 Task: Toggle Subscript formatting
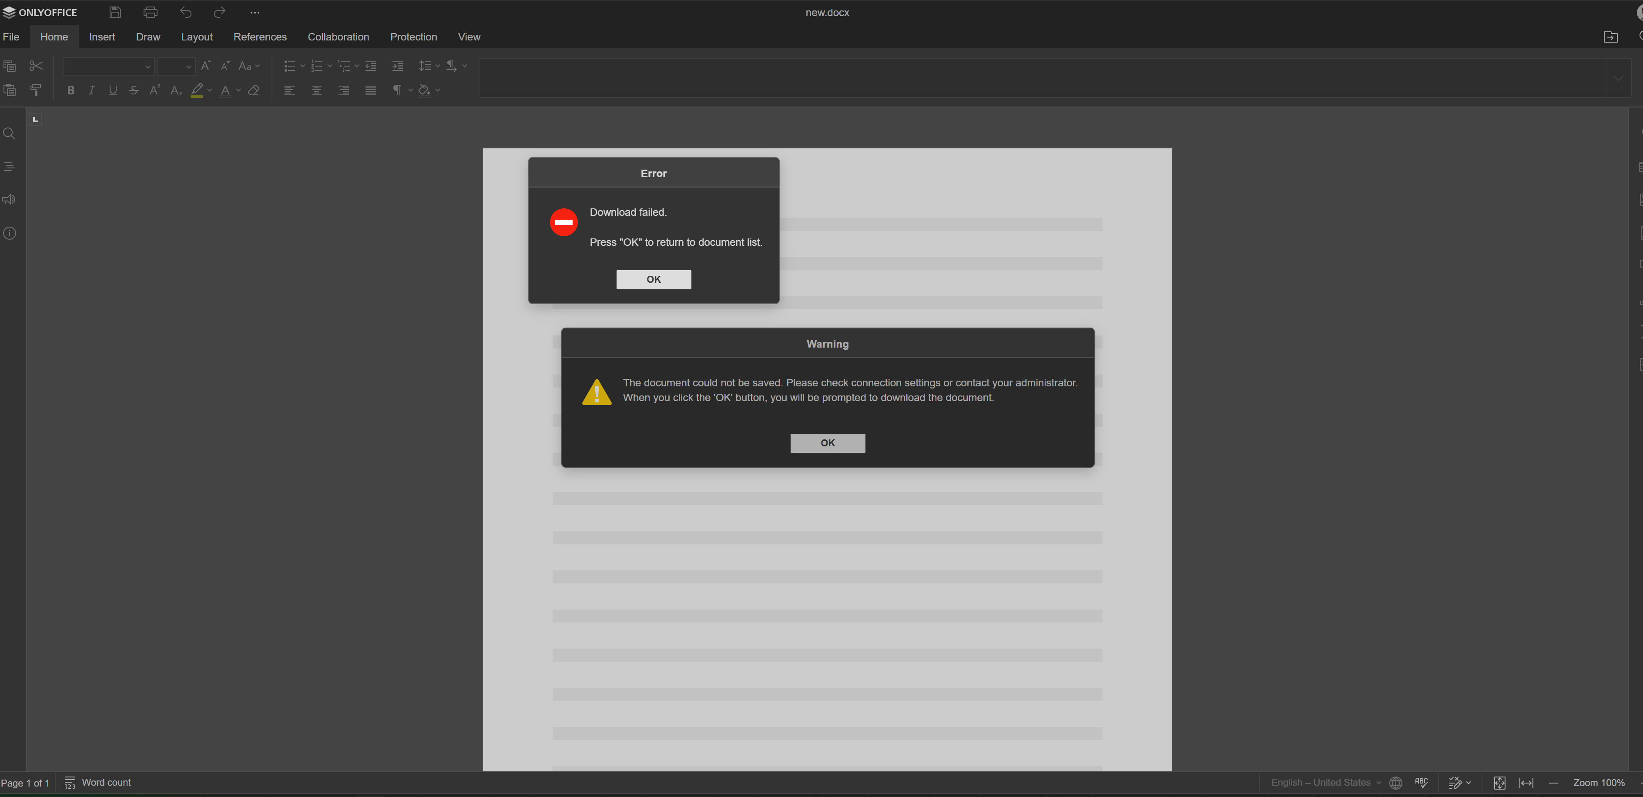[176, 90]
